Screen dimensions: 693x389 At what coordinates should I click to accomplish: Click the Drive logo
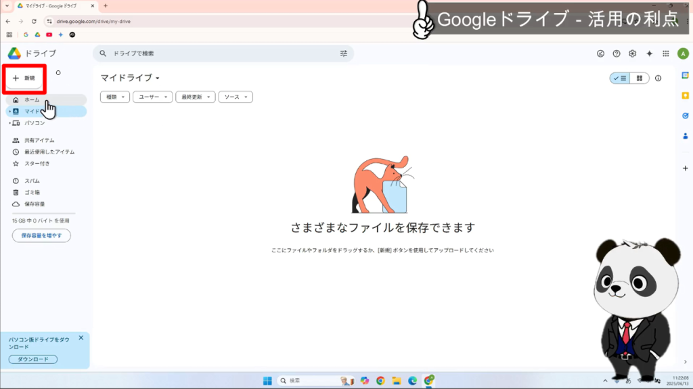[x=14, y=53]
